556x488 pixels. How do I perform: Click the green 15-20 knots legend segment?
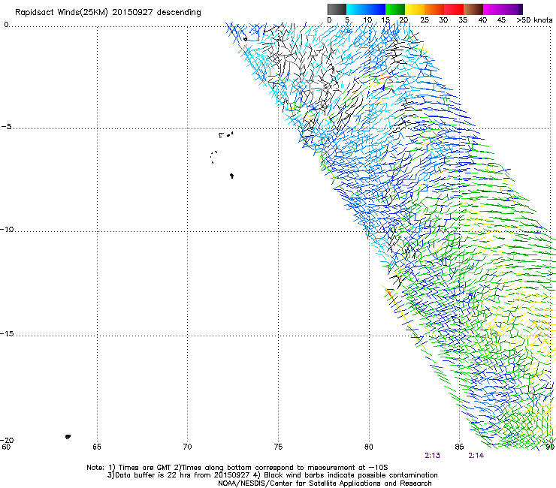[395, 9]
